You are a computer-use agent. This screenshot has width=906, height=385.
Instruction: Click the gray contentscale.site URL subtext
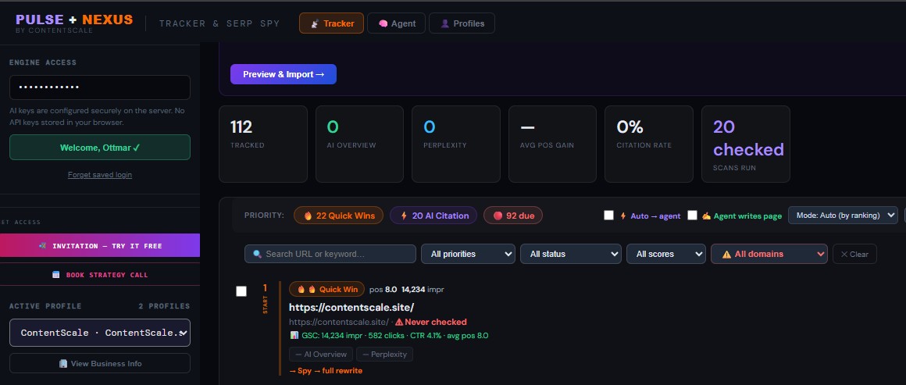tap(339, 322)
